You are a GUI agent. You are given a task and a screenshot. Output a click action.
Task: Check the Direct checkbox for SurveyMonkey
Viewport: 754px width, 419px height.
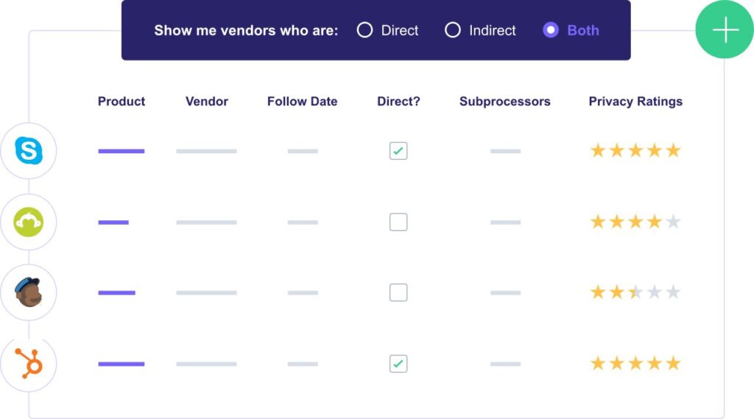point(398,222)
